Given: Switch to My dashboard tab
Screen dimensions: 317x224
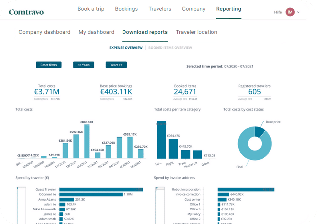Looking at the screenshot, I should pos(96,32).
